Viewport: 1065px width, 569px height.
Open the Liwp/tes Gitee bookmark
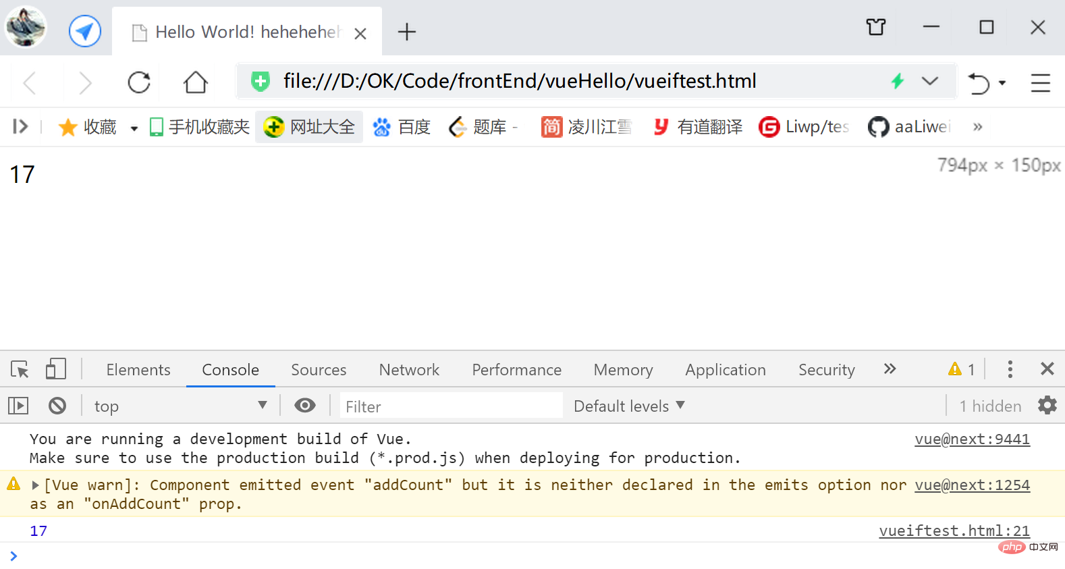(x=804, y=127)
